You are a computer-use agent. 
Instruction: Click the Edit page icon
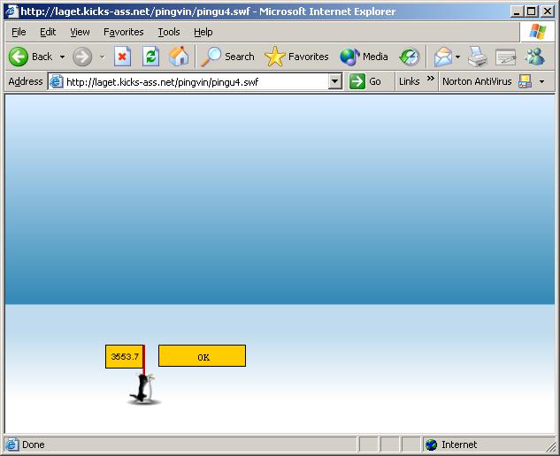(506, 57)
